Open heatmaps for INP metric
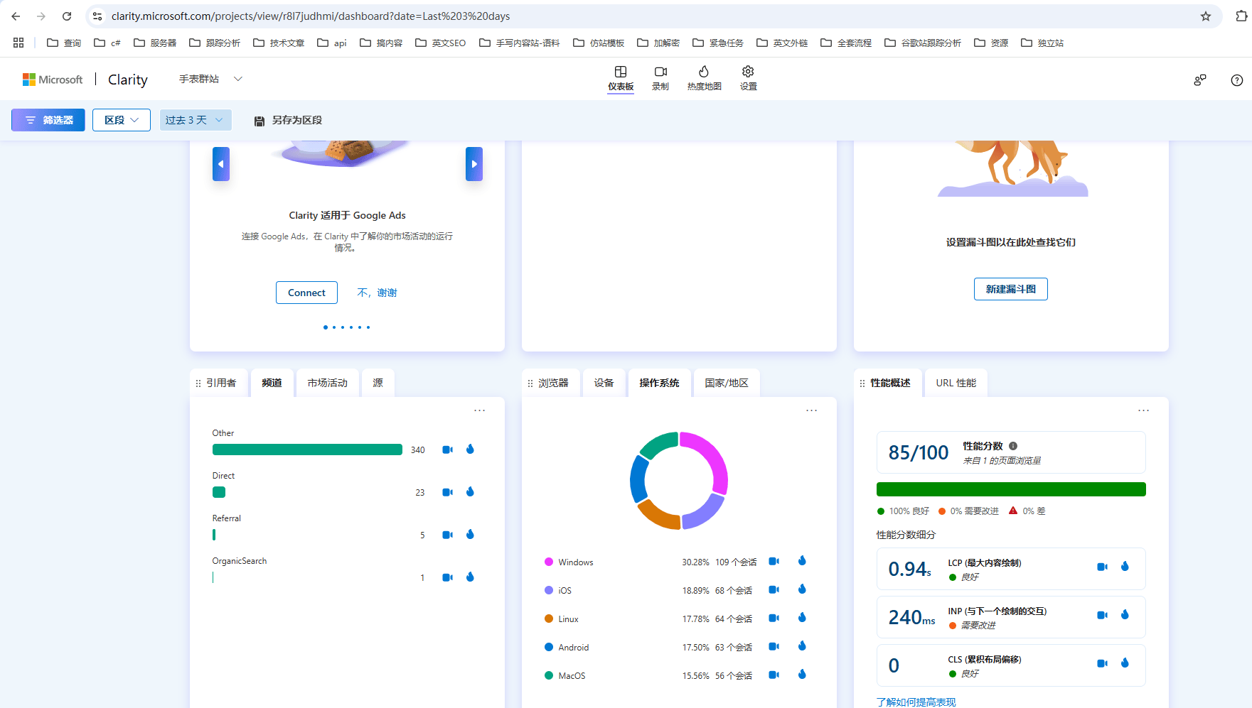This screenshot has height=708, width=1252. [1125, 615]
